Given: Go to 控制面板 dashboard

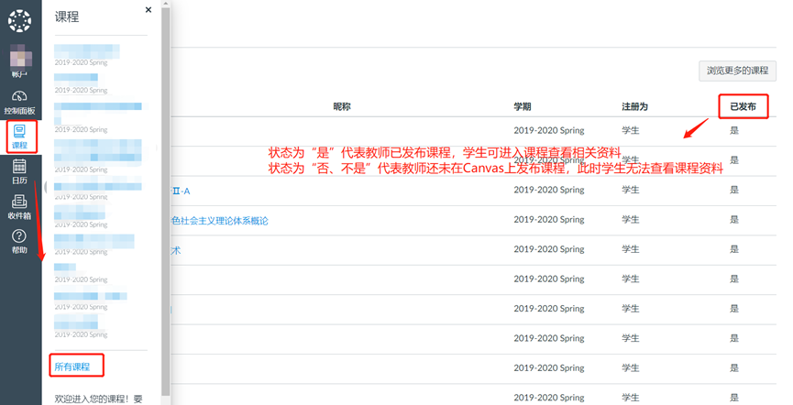Looking at the screenshot, I should (x=20, y=101).
